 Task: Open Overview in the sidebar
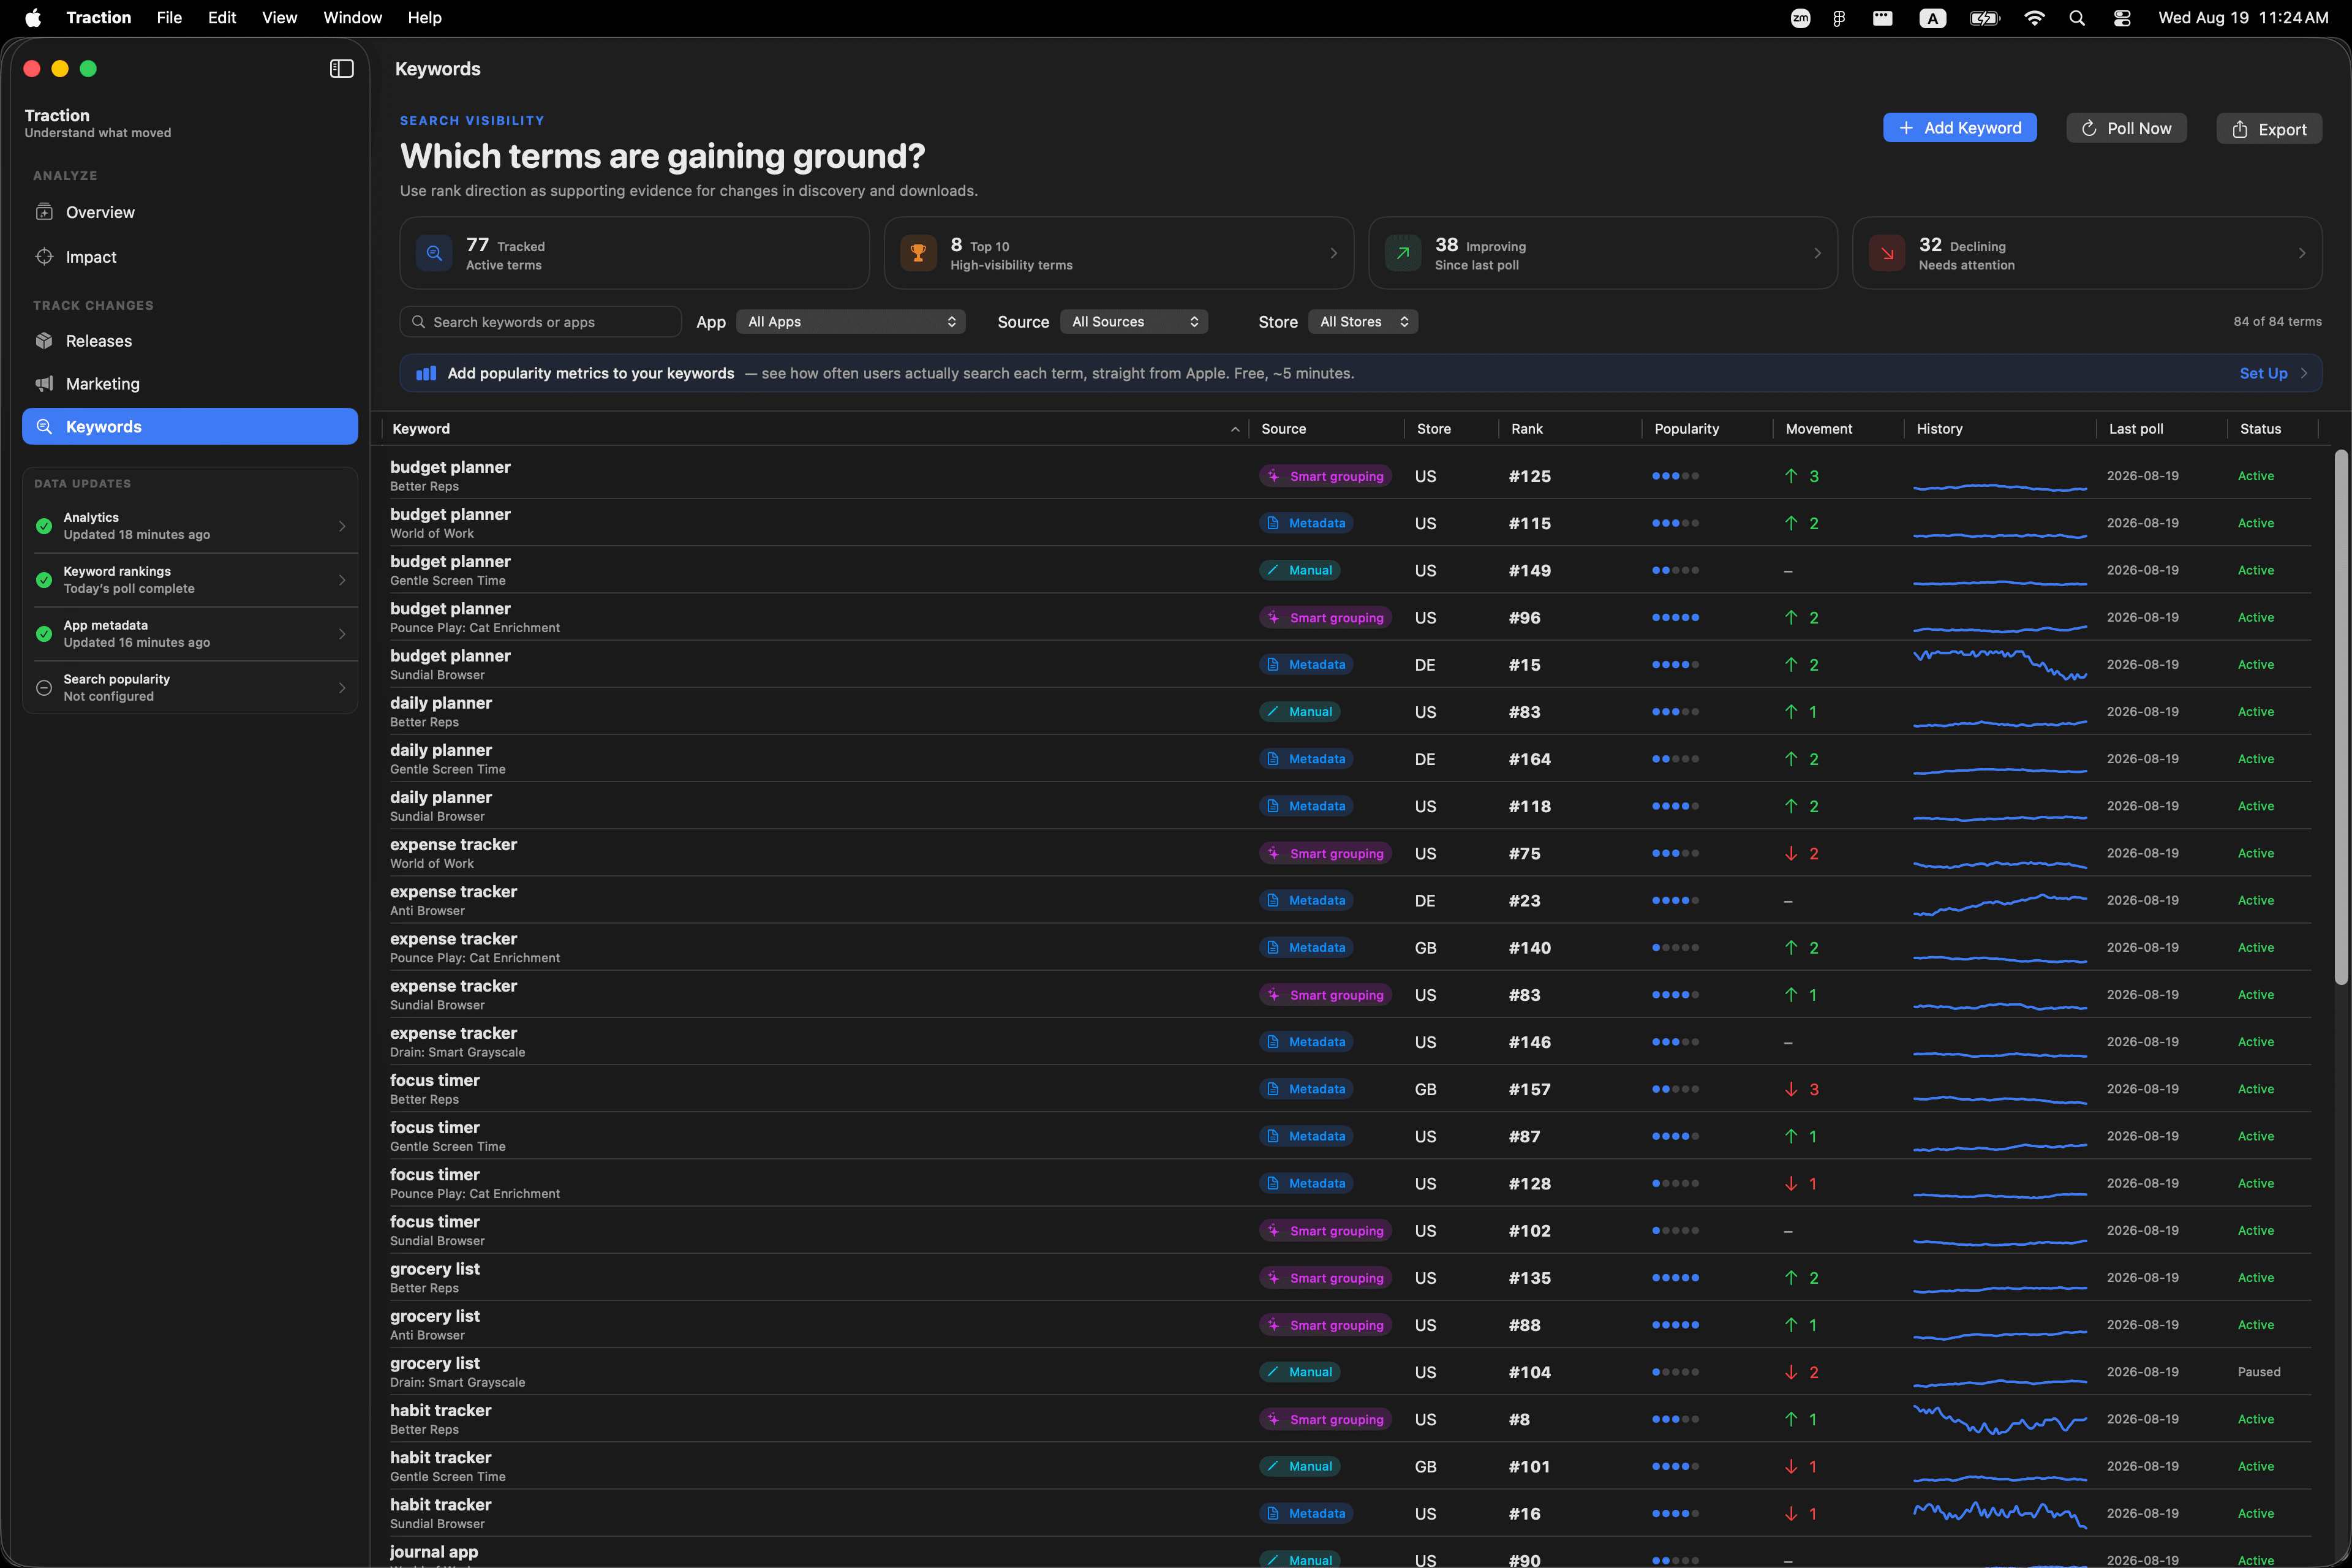(x=190, y=212)
